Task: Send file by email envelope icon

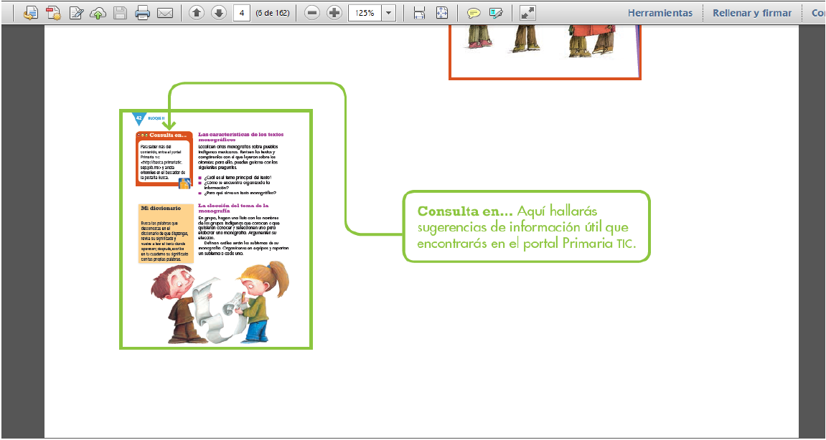Action: click(x=164, y=13)
